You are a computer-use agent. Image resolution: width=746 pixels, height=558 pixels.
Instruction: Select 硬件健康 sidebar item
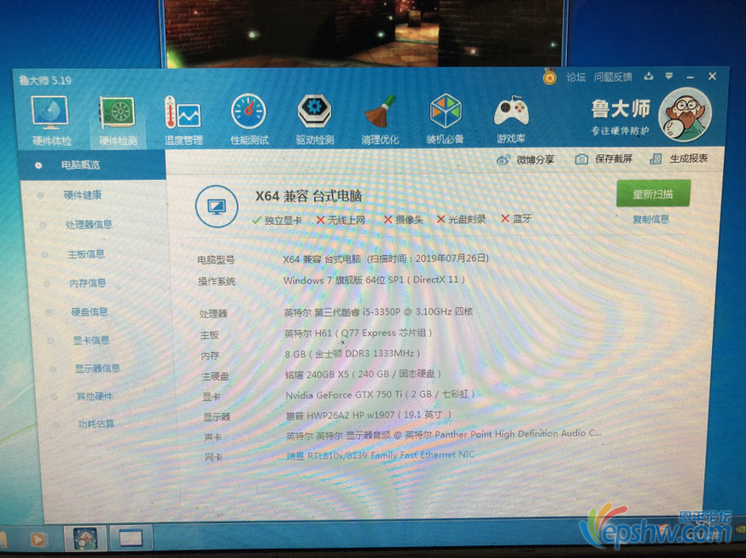tap(82, 195)
